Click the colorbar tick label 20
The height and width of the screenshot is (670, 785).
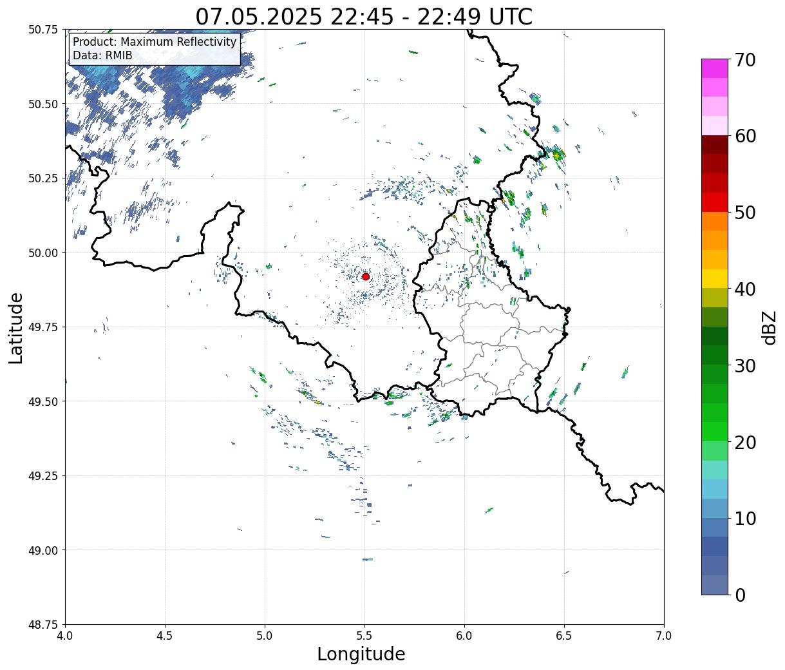[746, 442]
